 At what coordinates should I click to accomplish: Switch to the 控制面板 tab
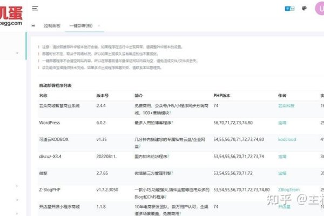52,26
